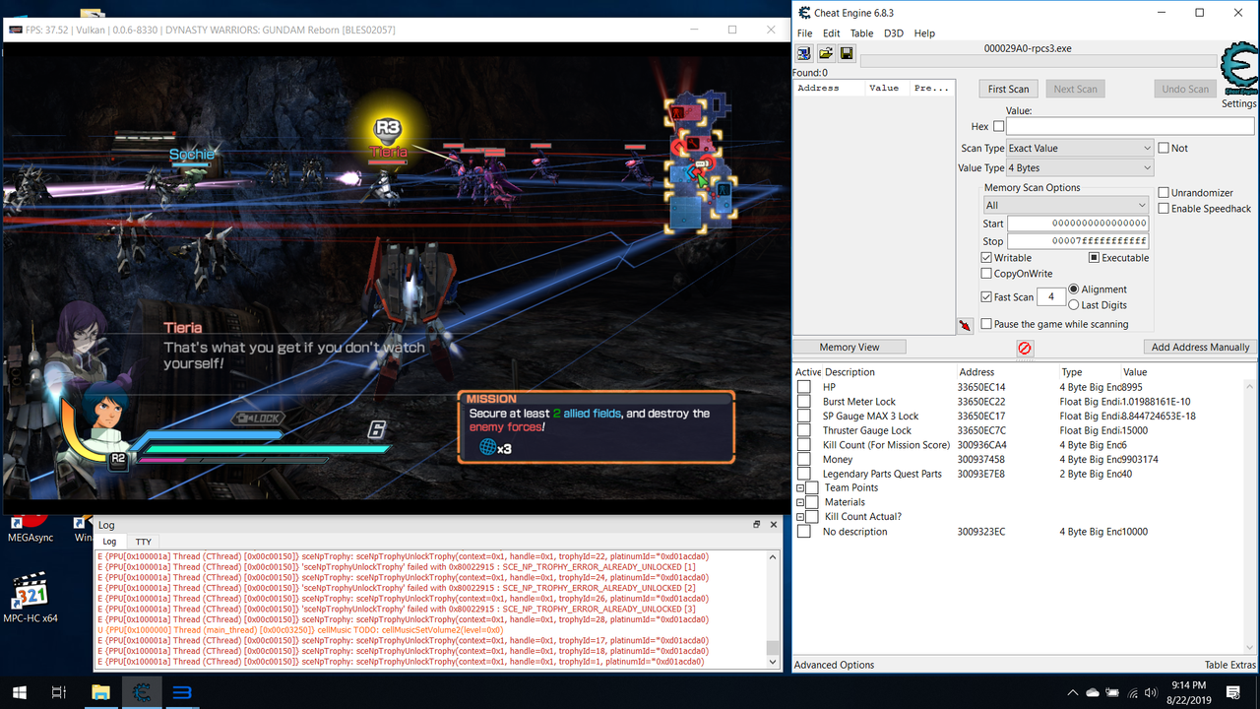The image size is (1260, 709).
Task: Open Memory View
Action: [x=849, y=347]
